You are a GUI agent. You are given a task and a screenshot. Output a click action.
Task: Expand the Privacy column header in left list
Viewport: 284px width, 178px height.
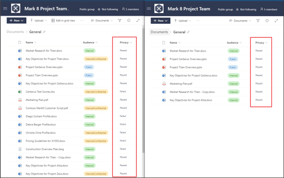click(126, 42)
